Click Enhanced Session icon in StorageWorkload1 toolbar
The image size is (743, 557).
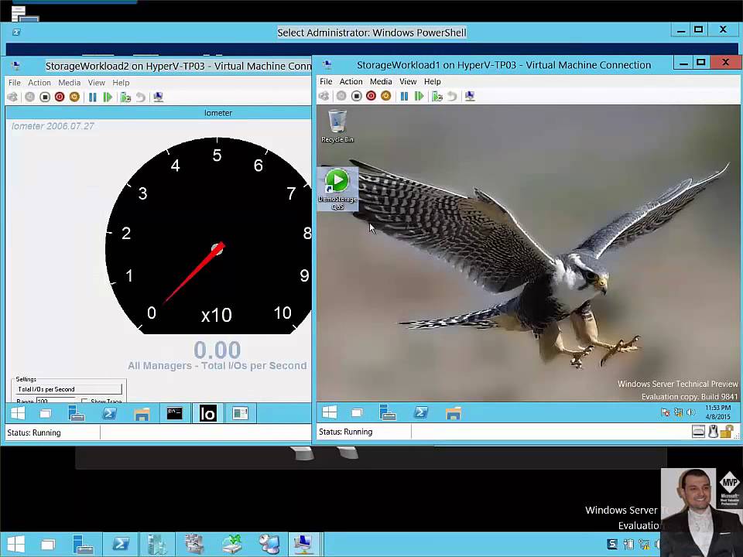[470, 96]
